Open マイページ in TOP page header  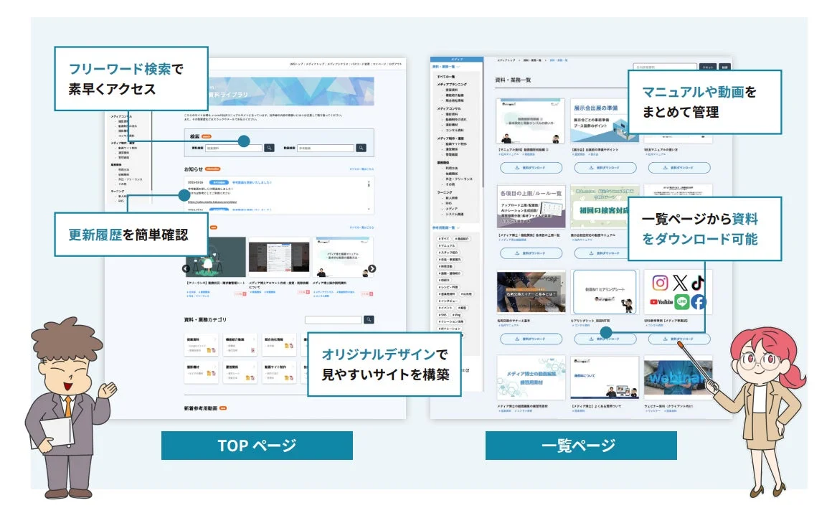tap(379, 64)
